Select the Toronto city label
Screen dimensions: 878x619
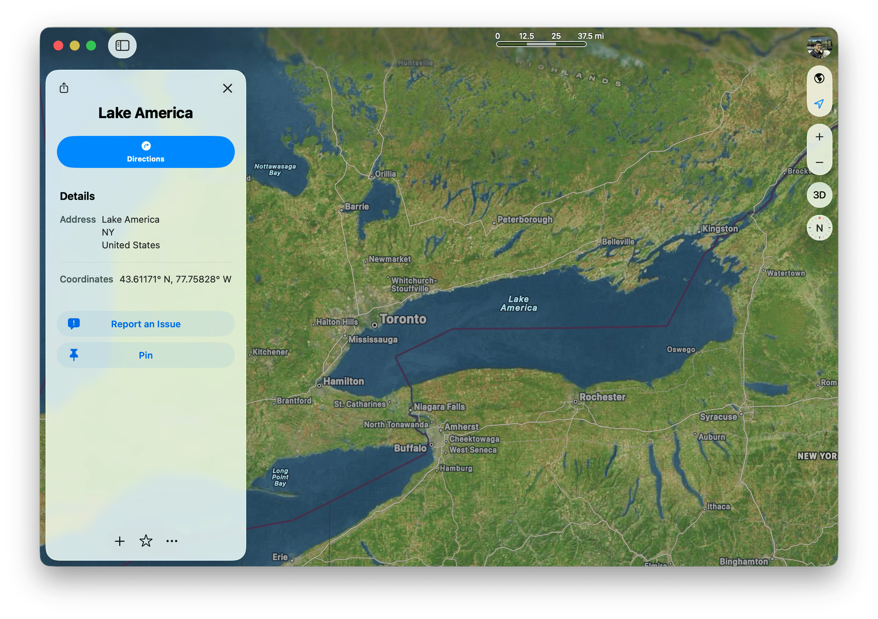coord(403,319)
